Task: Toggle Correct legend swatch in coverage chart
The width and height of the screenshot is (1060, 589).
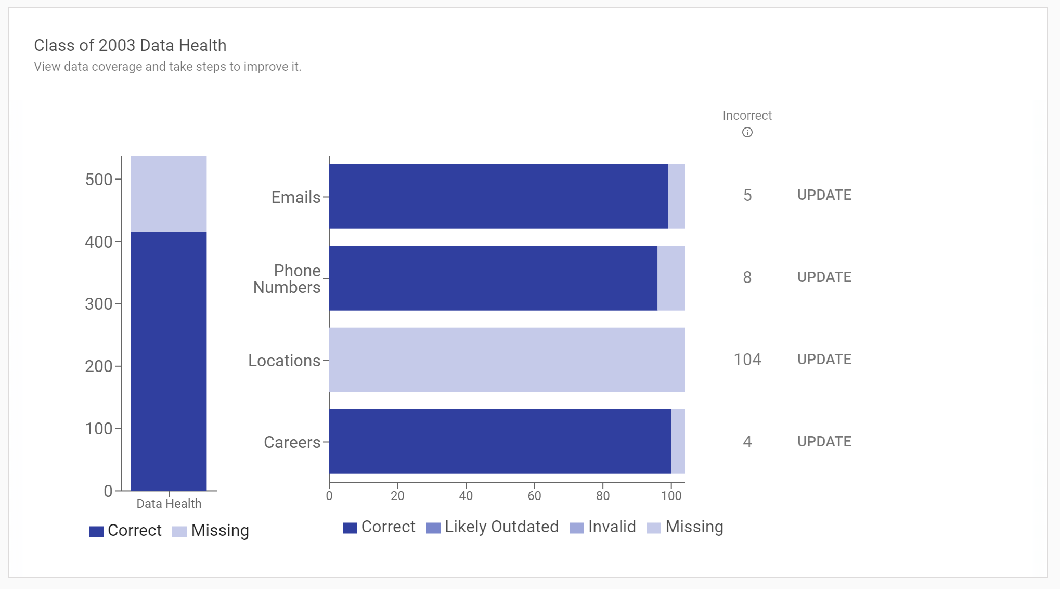Action: point(350,528)
